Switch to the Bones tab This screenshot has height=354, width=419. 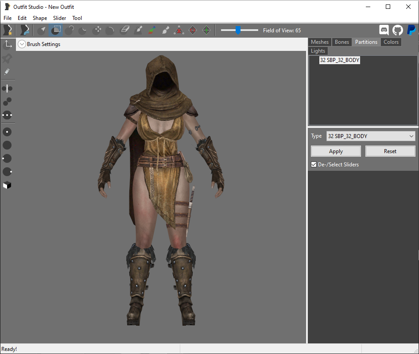tap(342, 42)
